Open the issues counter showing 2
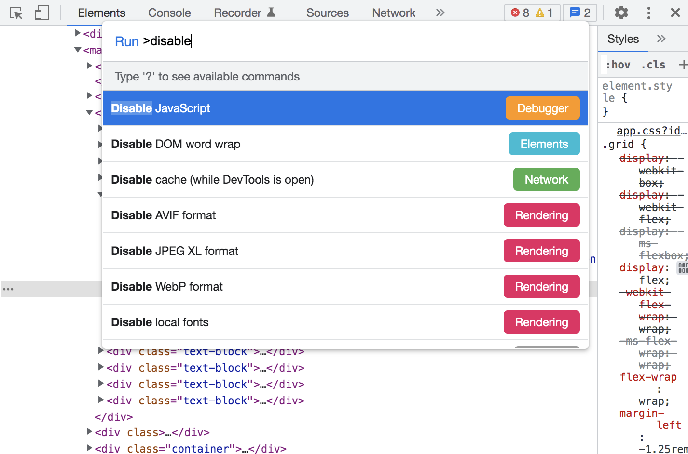 (579, 13)
